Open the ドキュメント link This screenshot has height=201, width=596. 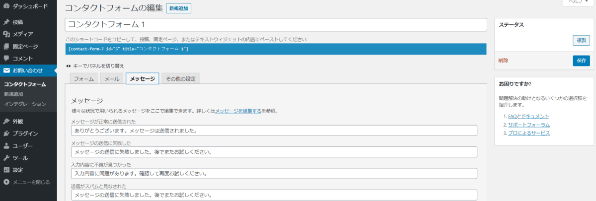535,116
